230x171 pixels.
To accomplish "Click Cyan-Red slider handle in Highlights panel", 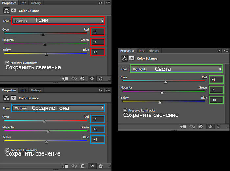I will [166, 82].
